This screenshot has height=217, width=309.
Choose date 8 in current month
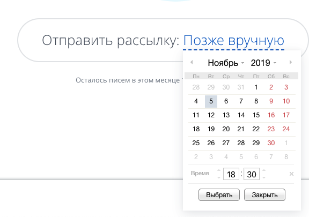point(256,101)
